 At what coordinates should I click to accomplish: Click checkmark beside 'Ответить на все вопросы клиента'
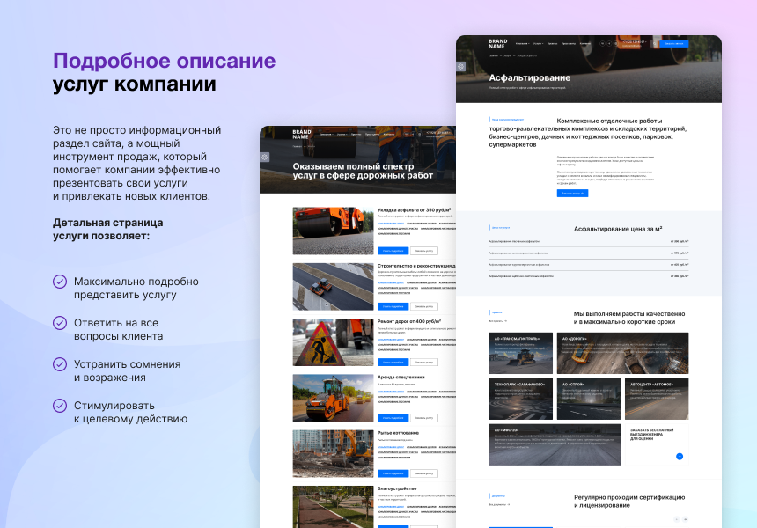coord(60,323)
